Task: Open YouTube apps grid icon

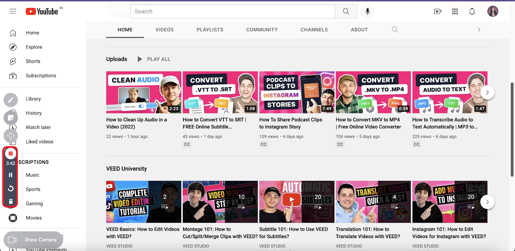Action: 455,12
